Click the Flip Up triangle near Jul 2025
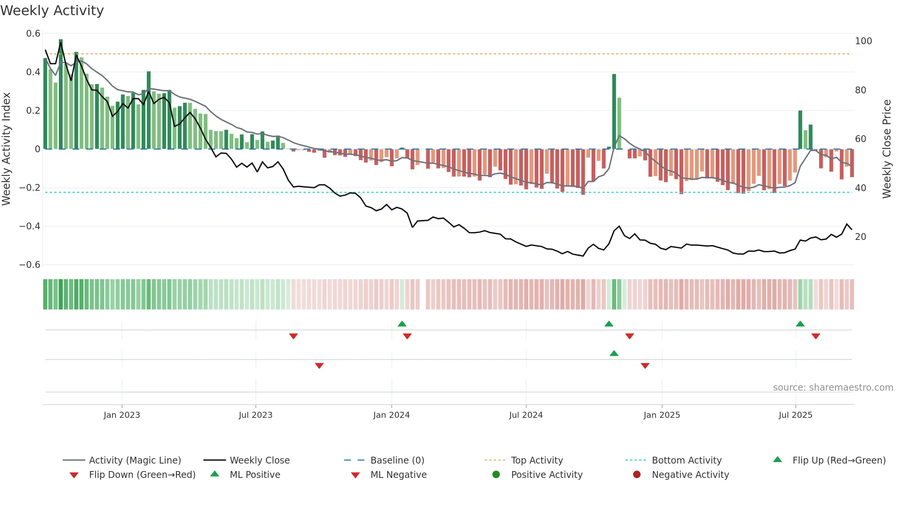906x510 pixels. [800, 324]
